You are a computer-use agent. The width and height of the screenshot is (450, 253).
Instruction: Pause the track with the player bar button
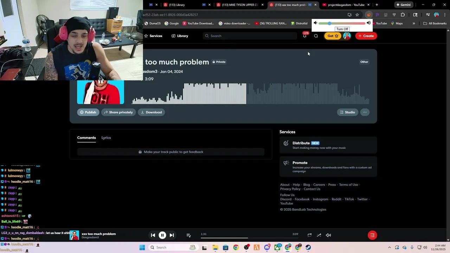pyautogui.click(x=162, y=235)
